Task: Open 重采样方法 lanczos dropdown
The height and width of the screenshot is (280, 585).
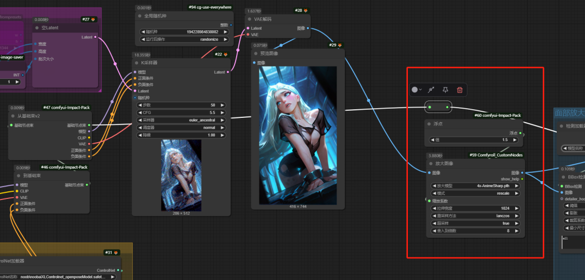Action: (x=476, y=216)
